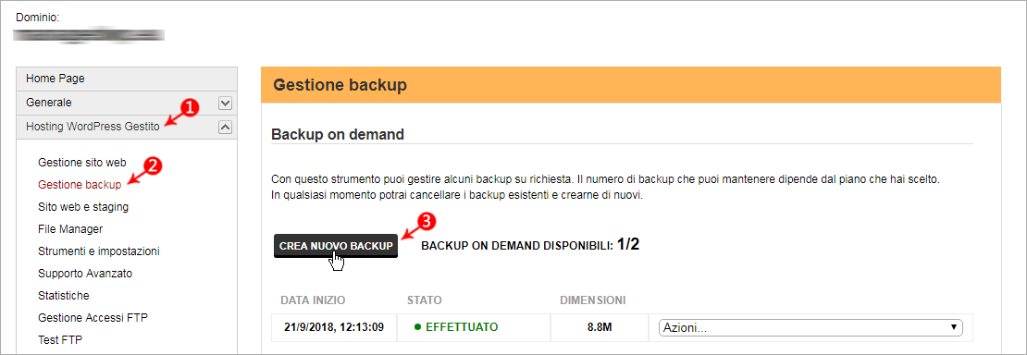Open the Generale menu section

pyautogui.click(x=49, y=103)
